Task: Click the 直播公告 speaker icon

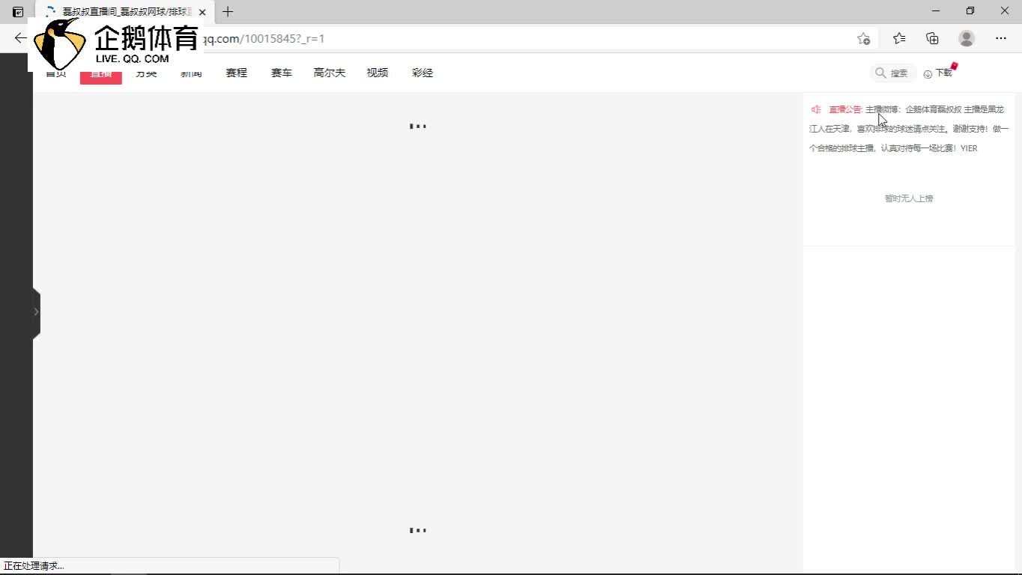Action: (816, 109)
